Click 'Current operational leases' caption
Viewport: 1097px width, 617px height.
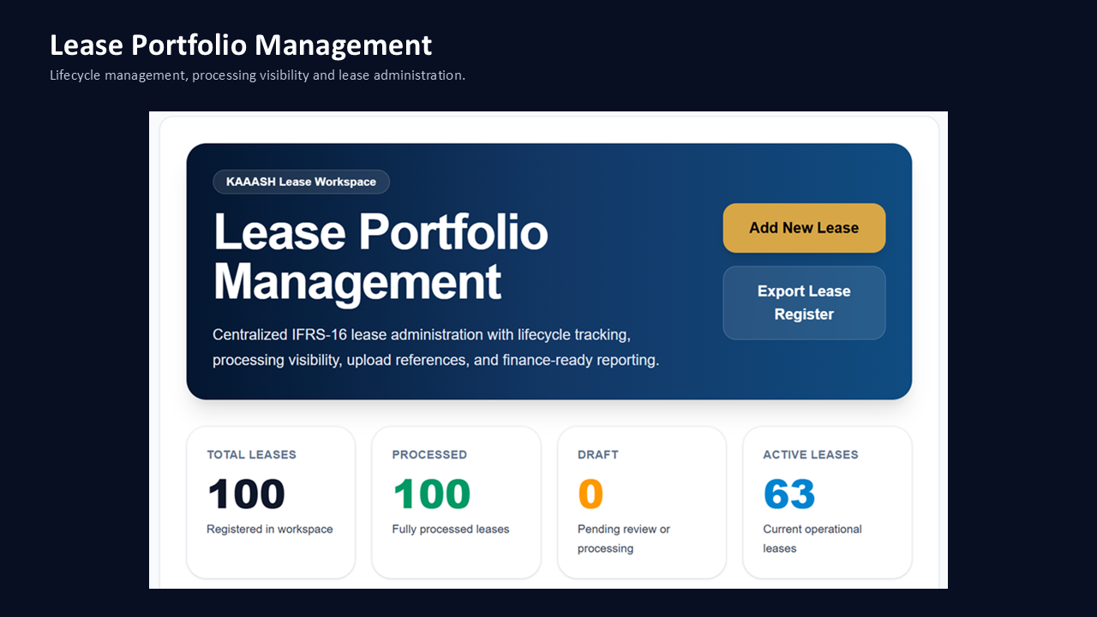tap(812, 539)
